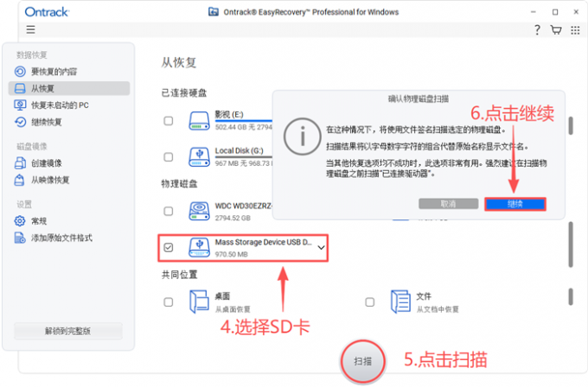Click the 从恢复 drive icon

[x=20, y=88]
